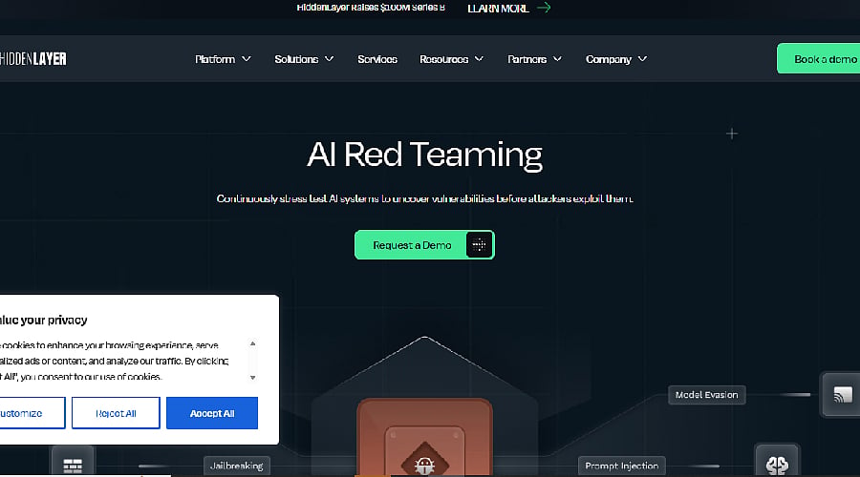
Task: Open the Partners menu
Action: click(x=534, y=58)
